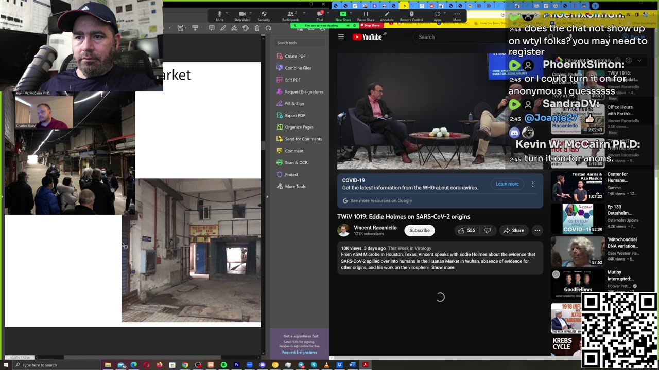
Task: Open Fill & Sign tool
Action: pos(290,103)
